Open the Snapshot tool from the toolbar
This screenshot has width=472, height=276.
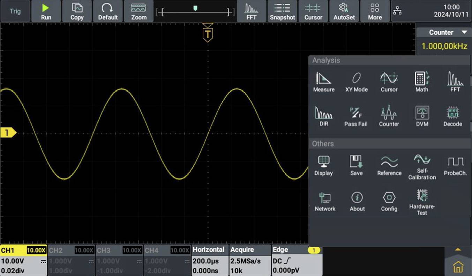click(x=282, y=11)
